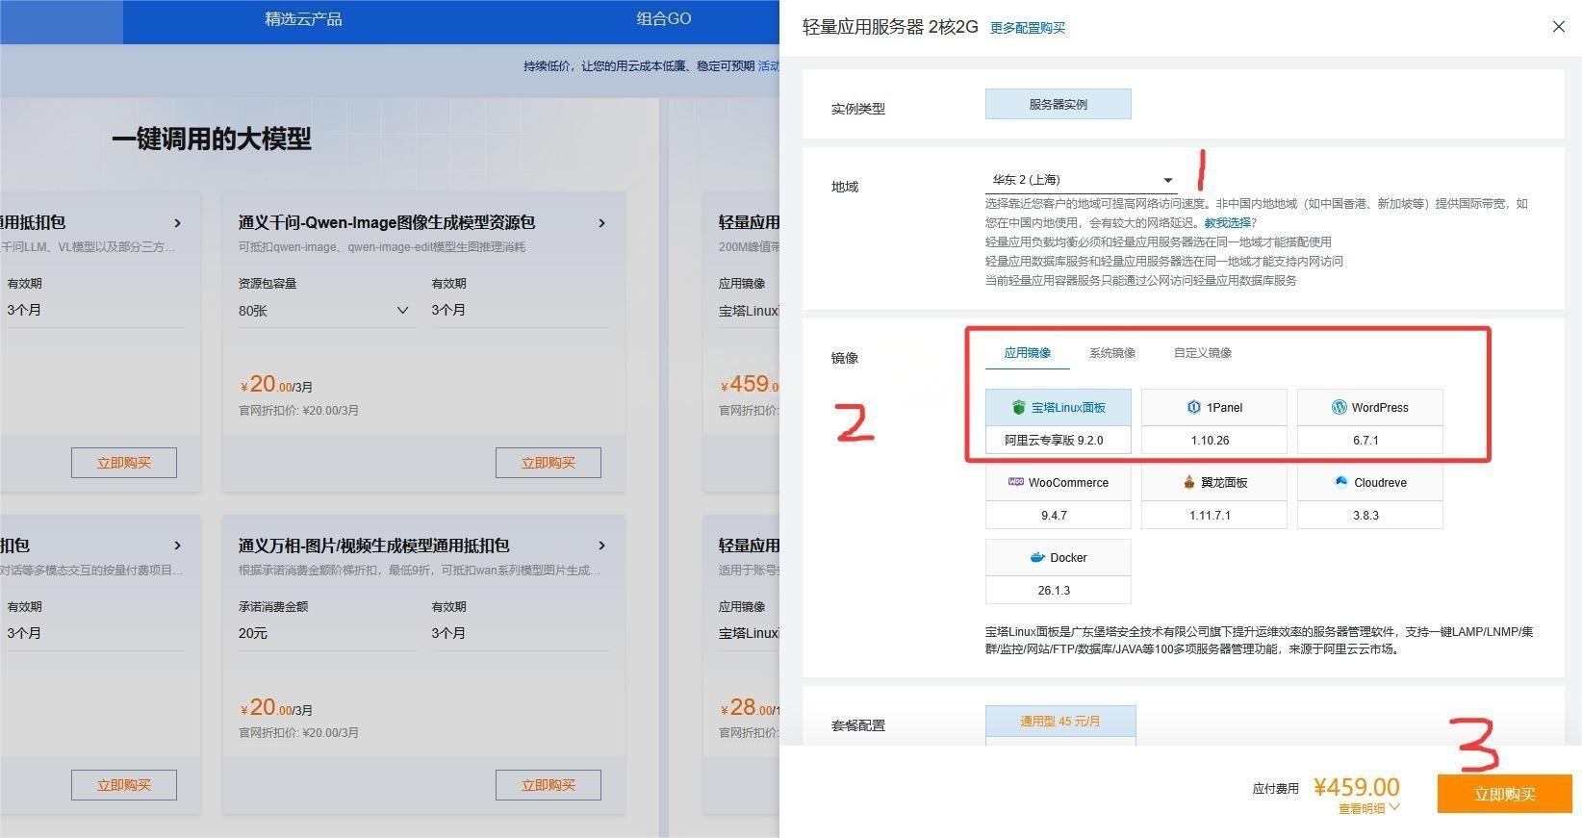Click 立即购买 on the 用抵扣包 card
The image size is (1582, 838).
124,463
